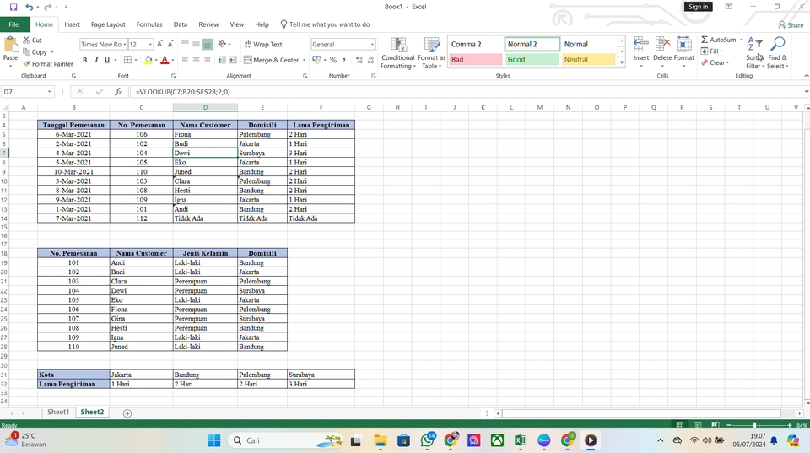Click the formula bar text
The height and width of the screenshot is (453, 810).
point(183,92)
